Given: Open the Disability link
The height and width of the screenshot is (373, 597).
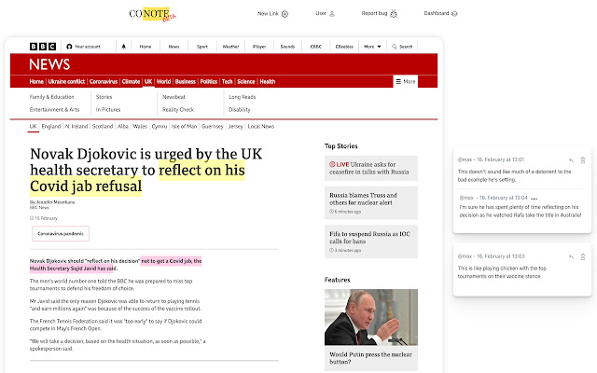Looking at the screenshot, I should pos(240,110).
